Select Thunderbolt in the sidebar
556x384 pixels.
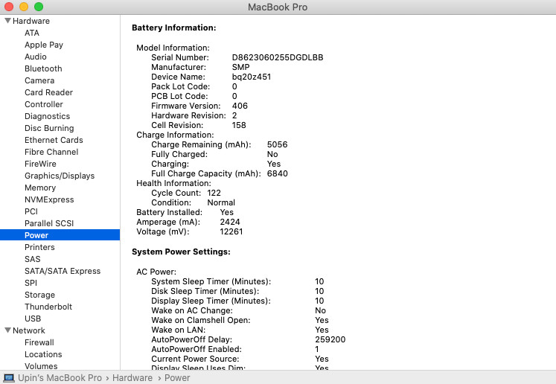(48, 307)
